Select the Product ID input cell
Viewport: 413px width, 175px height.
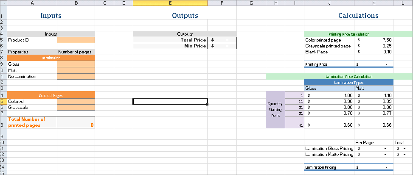click(76, 40)
